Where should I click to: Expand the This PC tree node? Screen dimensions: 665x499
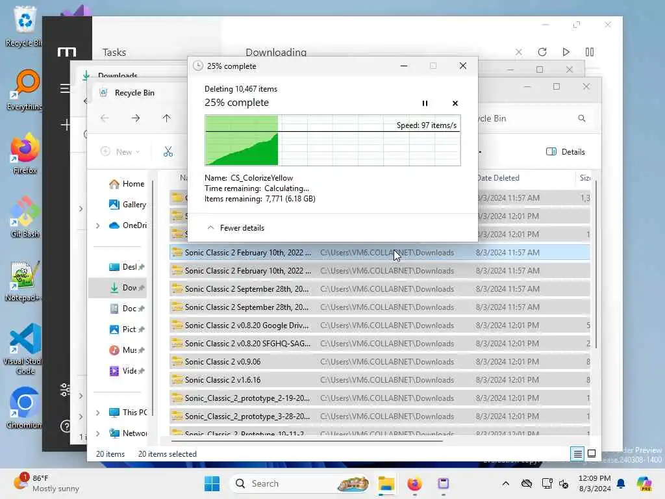(x=98, y=413)
